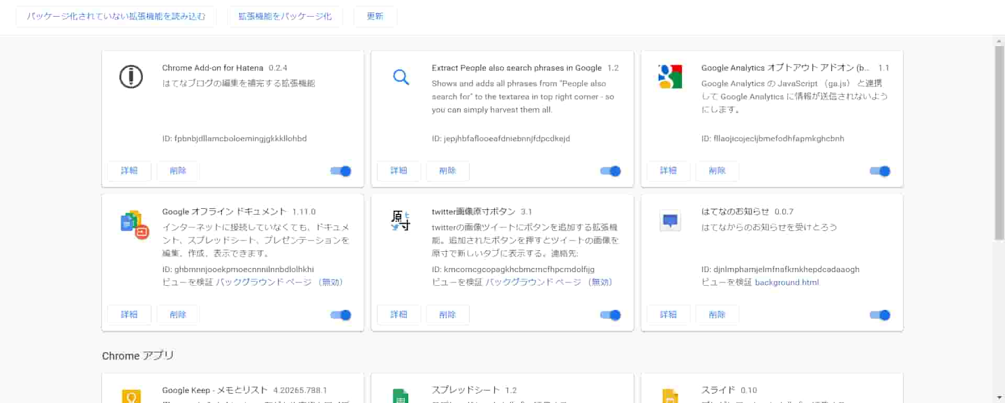
Task: Click the スプレッドシート 1.2 title
Action: point(474,390)
